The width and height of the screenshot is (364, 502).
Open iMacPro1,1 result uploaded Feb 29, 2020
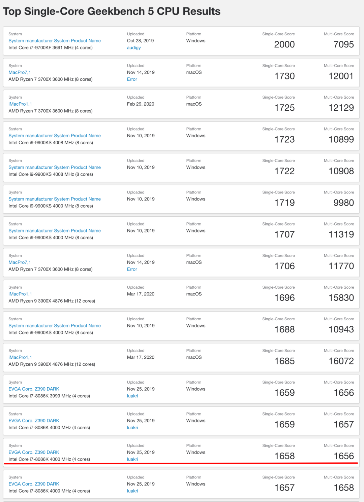(20, 104)
